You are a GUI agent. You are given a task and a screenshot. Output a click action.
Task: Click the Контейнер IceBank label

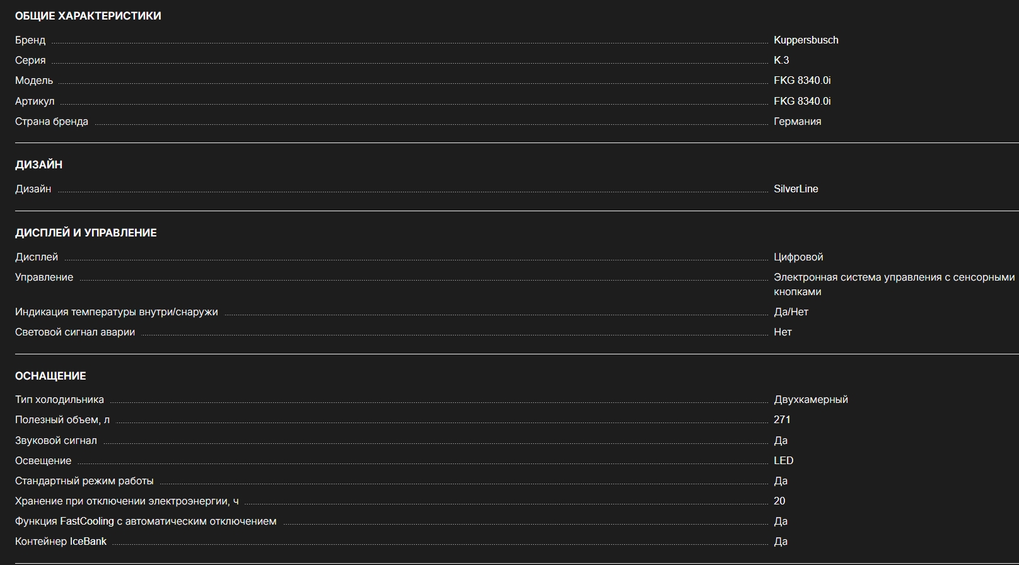61,541
